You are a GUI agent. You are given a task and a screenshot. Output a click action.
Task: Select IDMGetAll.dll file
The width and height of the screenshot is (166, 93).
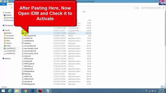point(28,69)
